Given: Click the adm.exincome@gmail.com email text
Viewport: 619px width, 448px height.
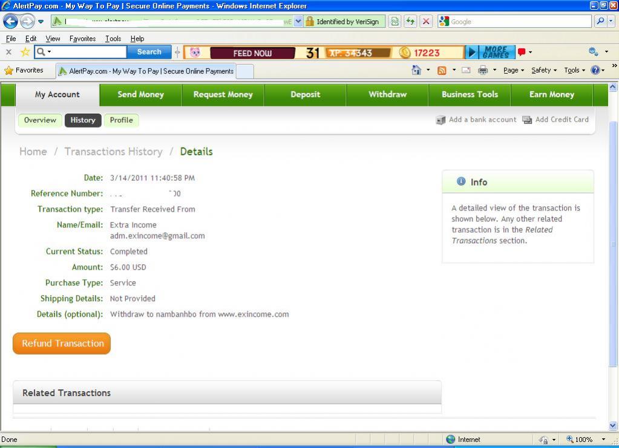Looking at the screenshot, I should 157,236.
